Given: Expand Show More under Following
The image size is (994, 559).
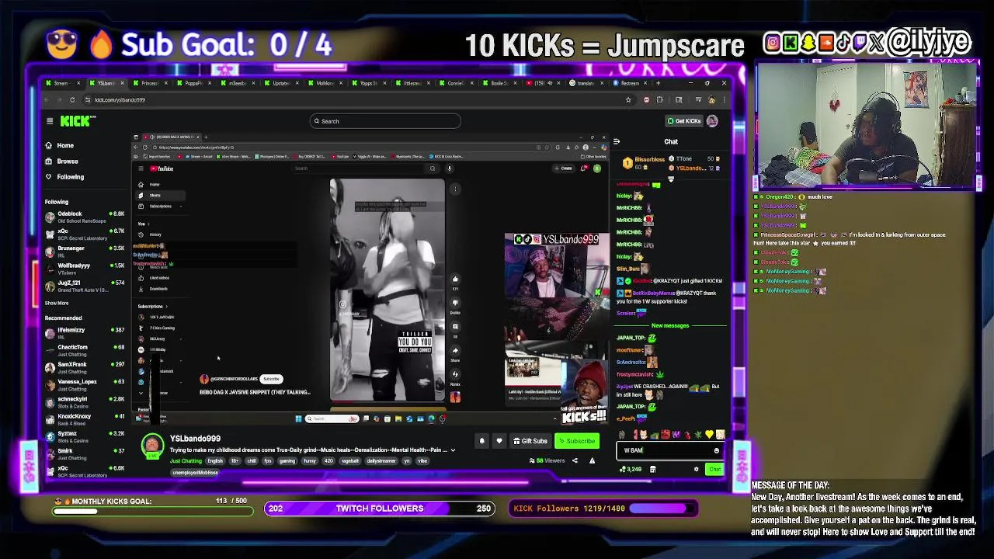Looking at the screenshot, I should click(57, 303).
